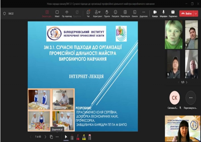This screenshot has width=201, height=142.
Task: Toggle the Камера on or off
Action: (x=155, y=13)
